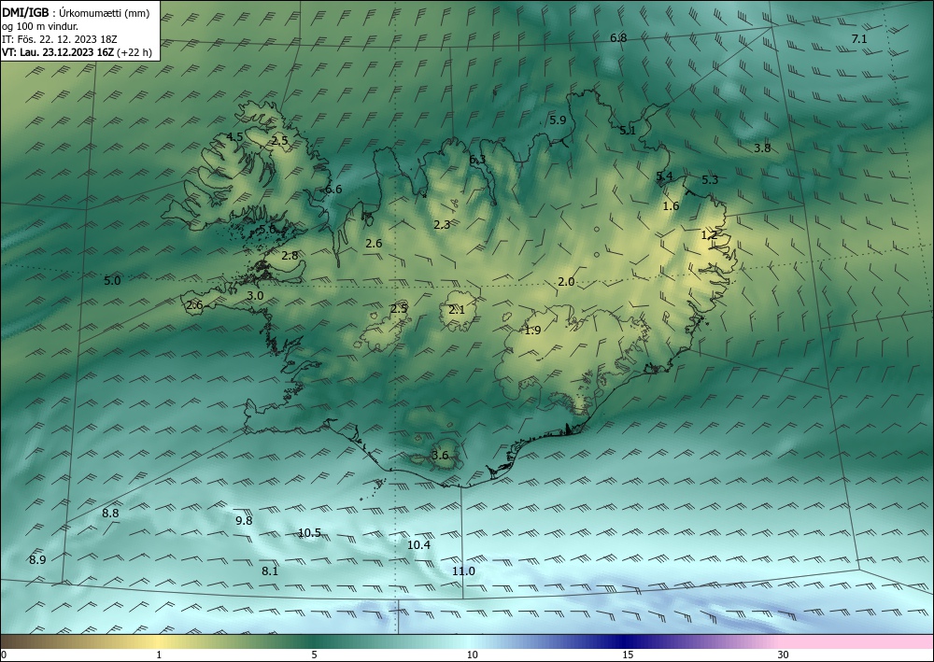Select the 10.4 map value
Viewport: 934px width, 662px height.
coord(418,544)
